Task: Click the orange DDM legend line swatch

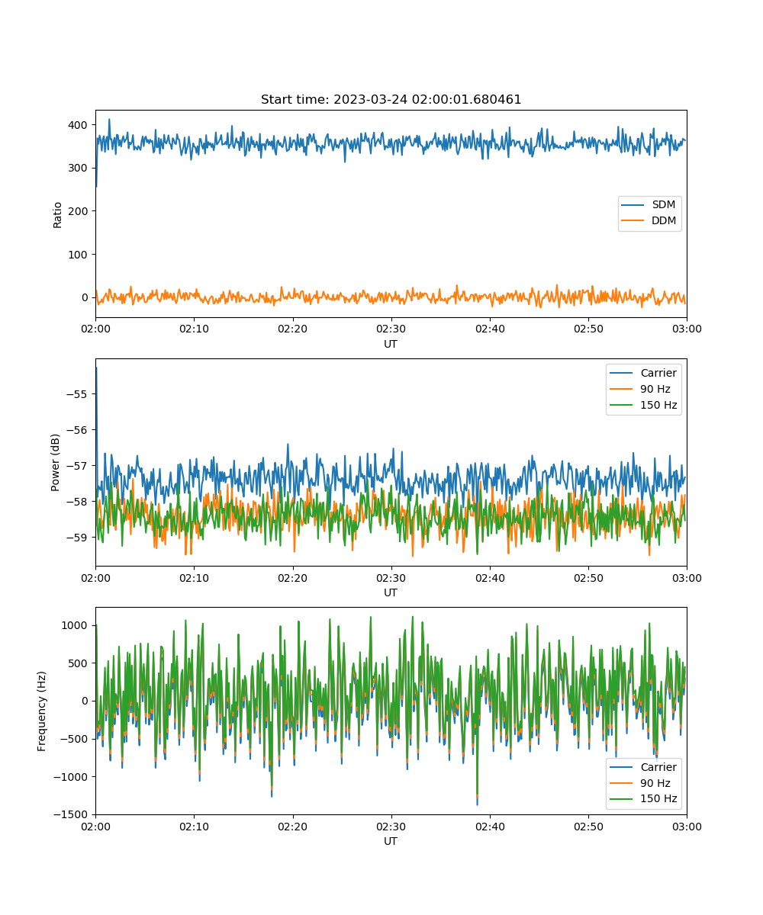Action: pyautogui.click(x=634, y=221)
